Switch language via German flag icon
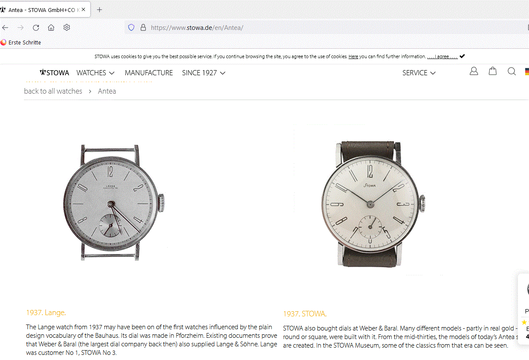 coord(526,72)
